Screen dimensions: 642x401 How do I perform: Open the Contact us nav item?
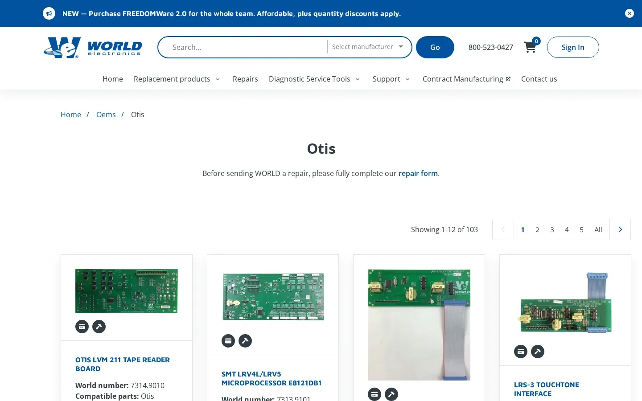click(539, 79)
